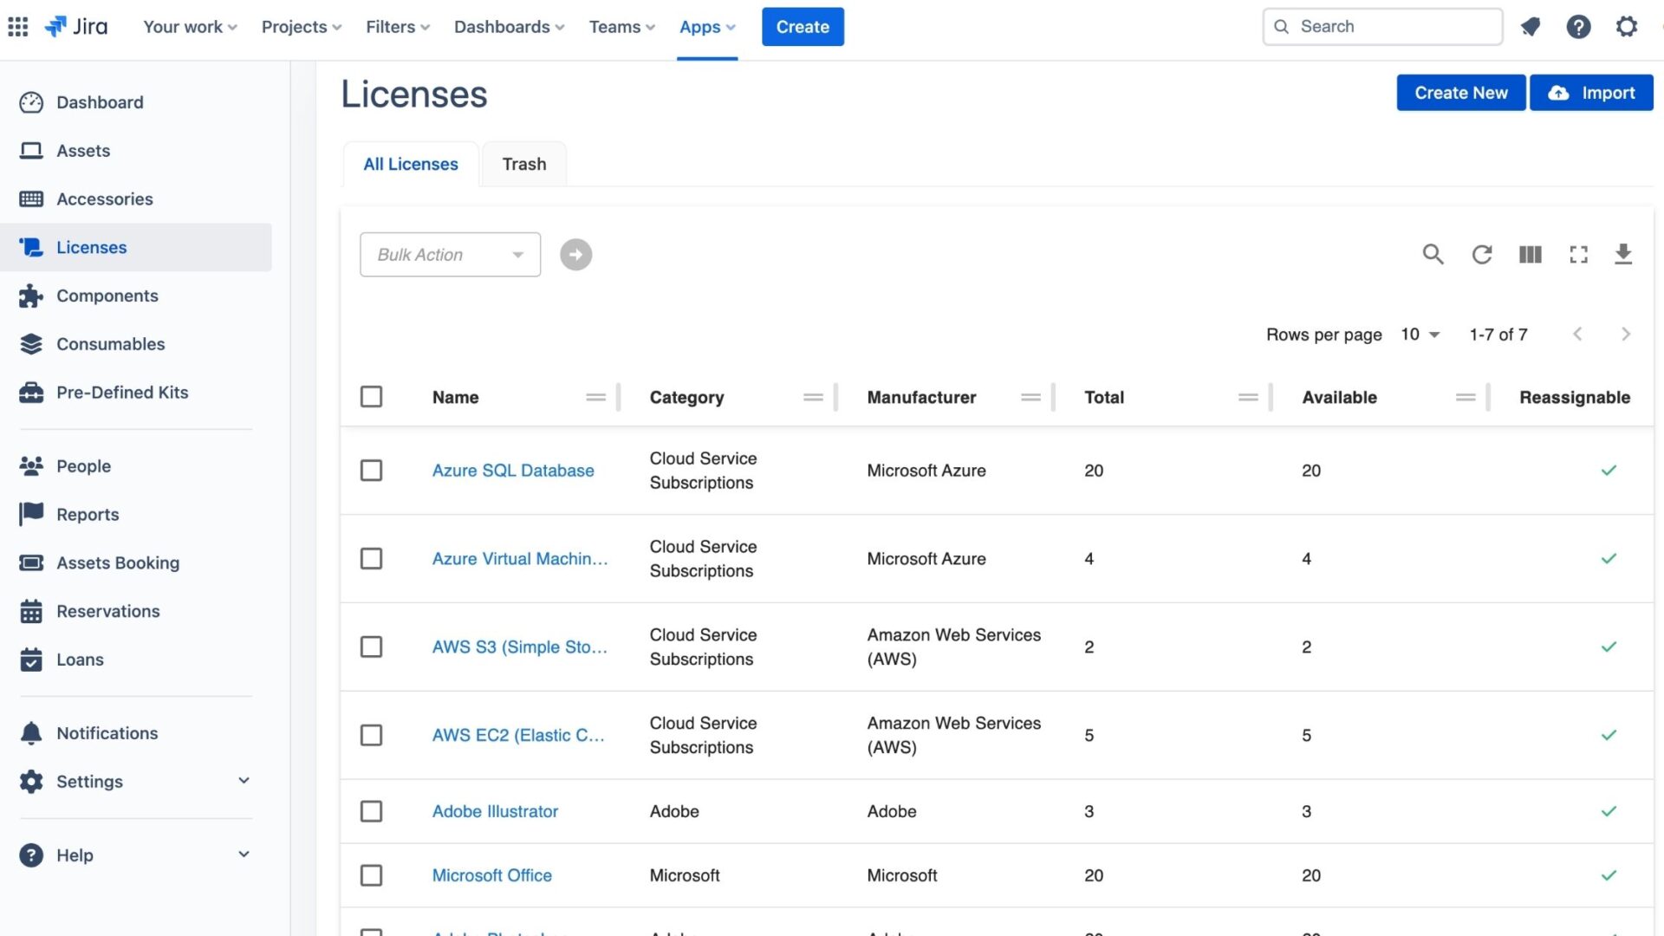The image size is (1664, 936).
Task: Check the AWS EC2 row
Action: pyautogui.click(x=371, y=736)
